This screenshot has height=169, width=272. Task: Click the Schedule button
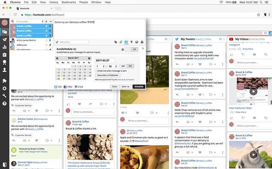click(x=139, y=86)
